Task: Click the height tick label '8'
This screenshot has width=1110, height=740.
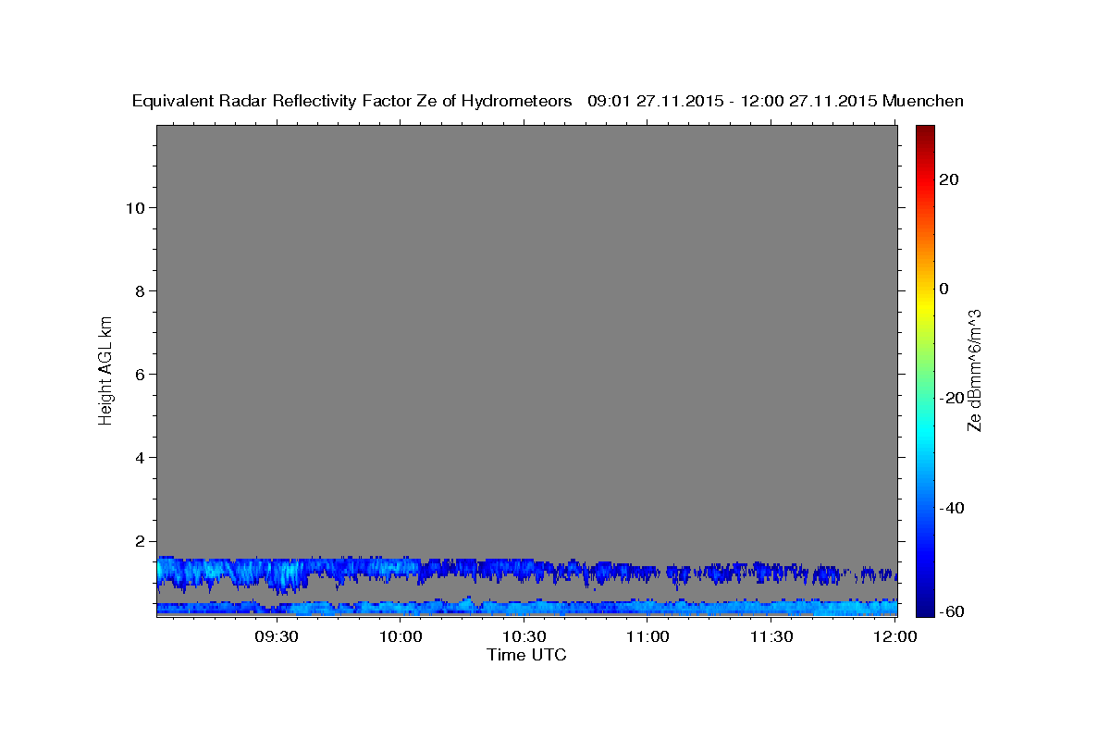Action: pos(139,290)
